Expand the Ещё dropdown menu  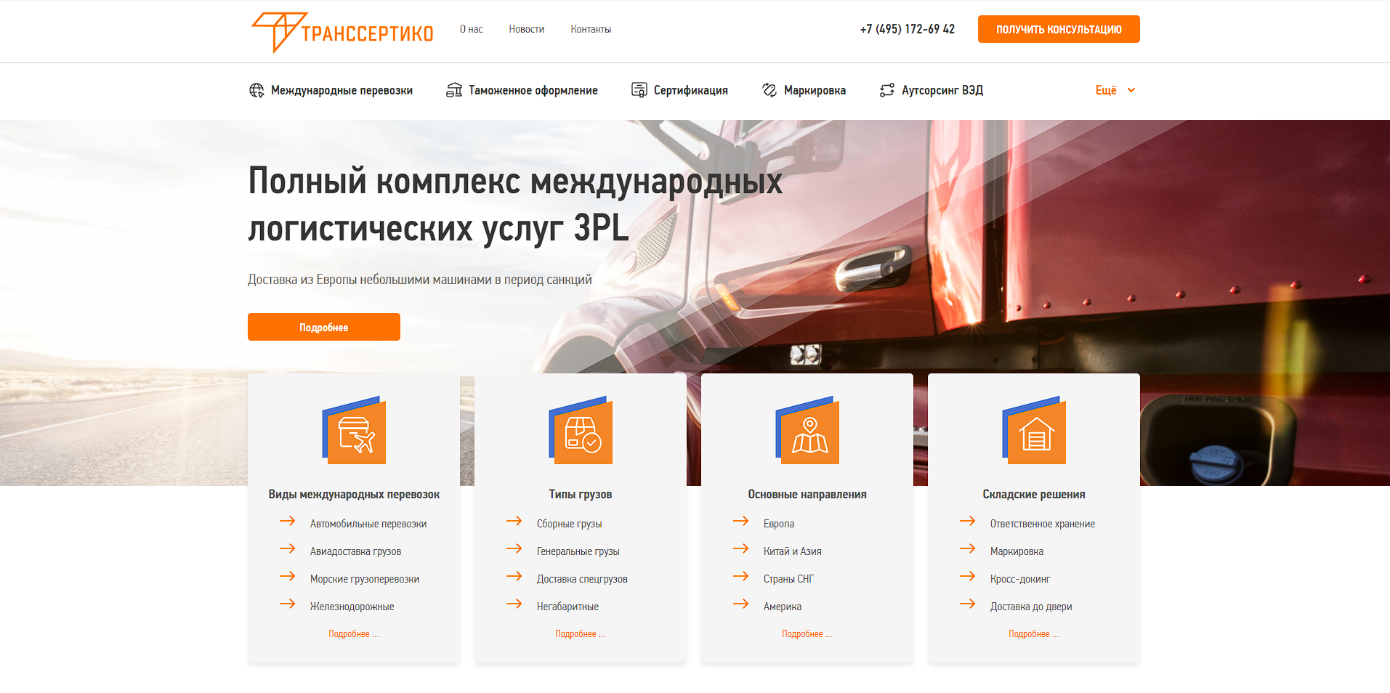point(1115,90)
